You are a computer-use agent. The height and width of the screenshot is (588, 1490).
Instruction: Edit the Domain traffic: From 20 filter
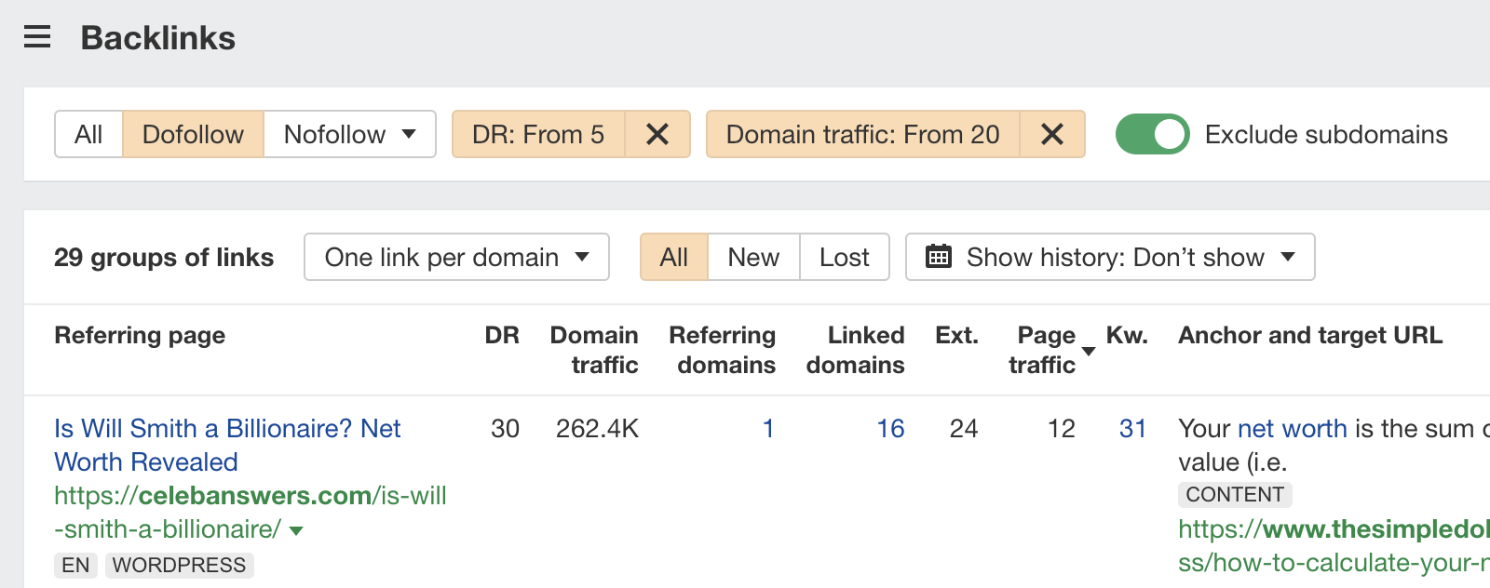click(862, 135)
